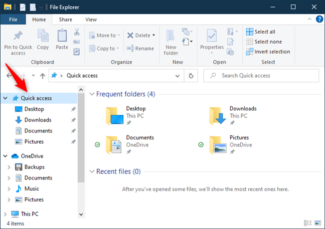Select This PC in the navigation pane
Viewport: 325px width, 229px height.
(30, 214)
